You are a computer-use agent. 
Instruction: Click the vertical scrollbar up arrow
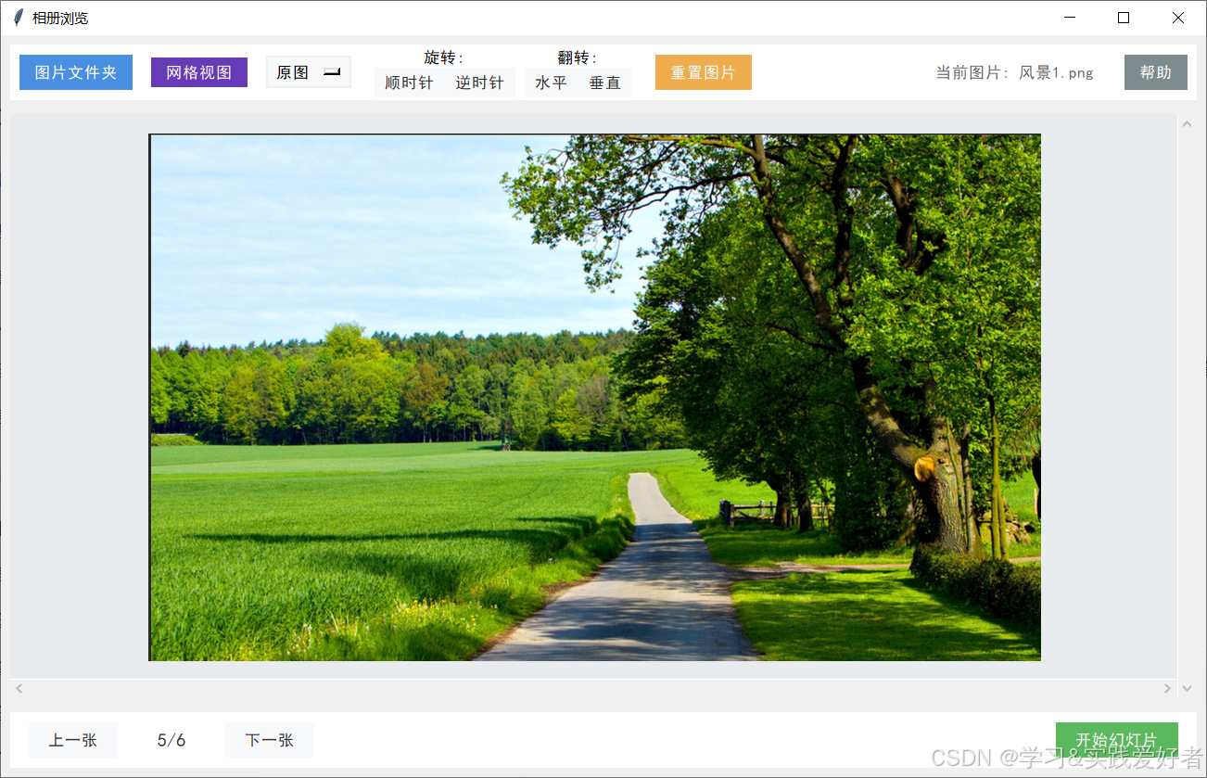pyautogui.click(x=1187, y=124)
